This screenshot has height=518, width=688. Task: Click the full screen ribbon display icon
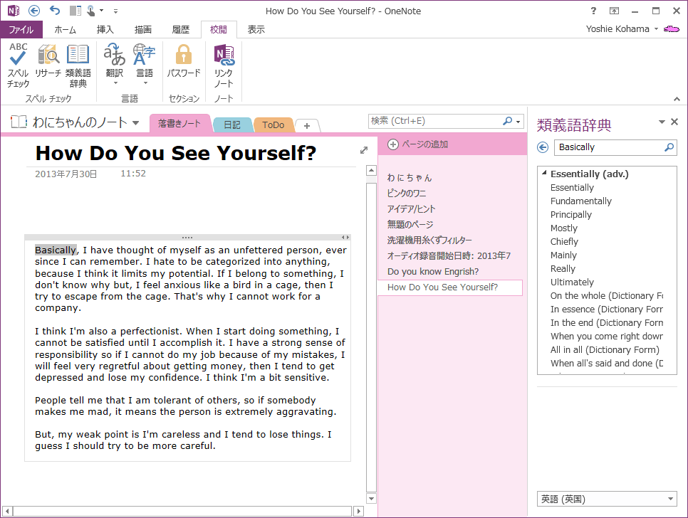(614, 11)
